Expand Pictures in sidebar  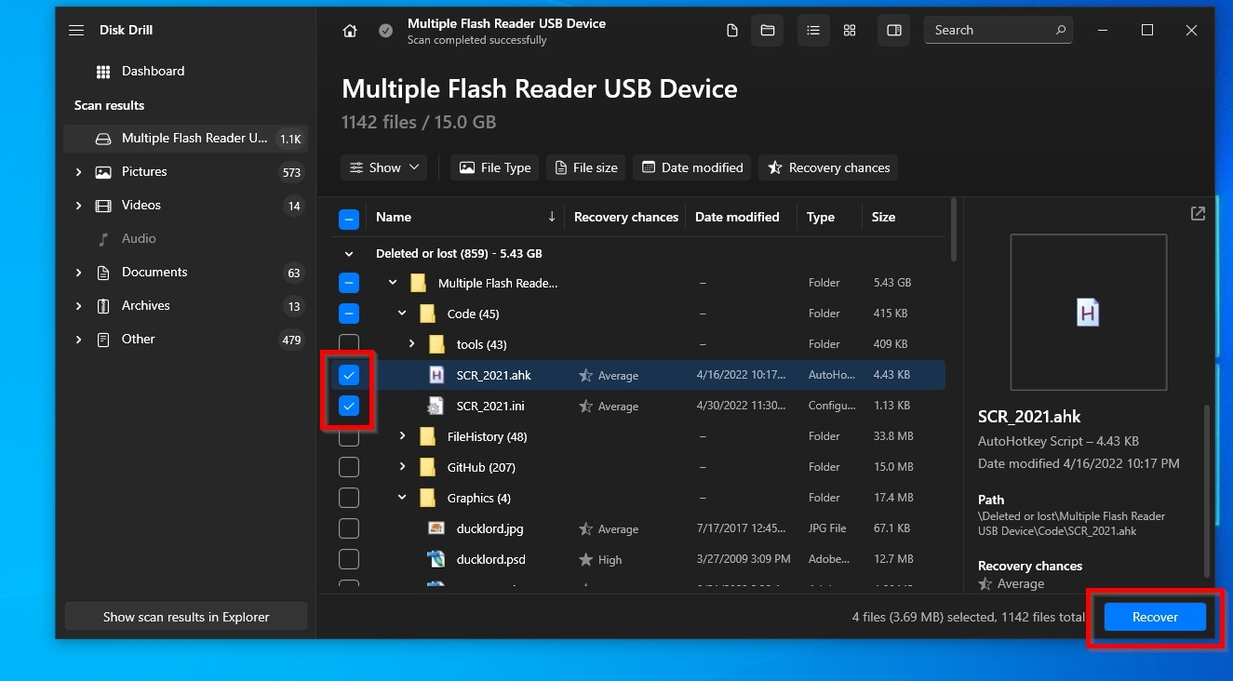(78, 172)
